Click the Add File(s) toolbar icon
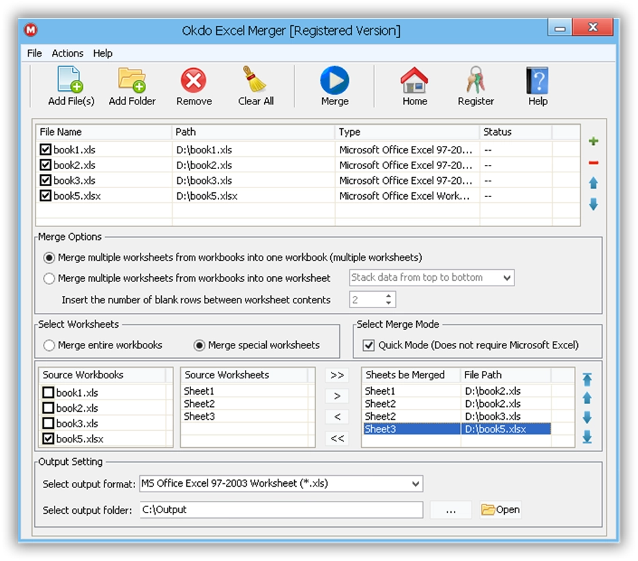Screen dimensions: 638x561 pyautogui.click(x=70, y=80)
